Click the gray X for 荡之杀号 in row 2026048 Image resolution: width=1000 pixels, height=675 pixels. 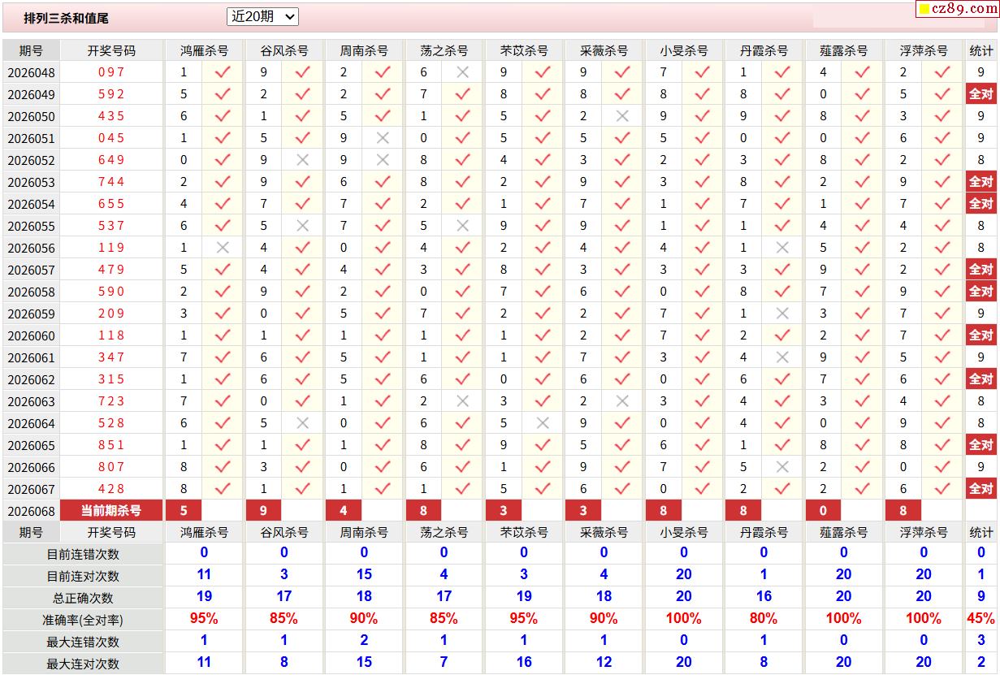(x=462, y=72)
